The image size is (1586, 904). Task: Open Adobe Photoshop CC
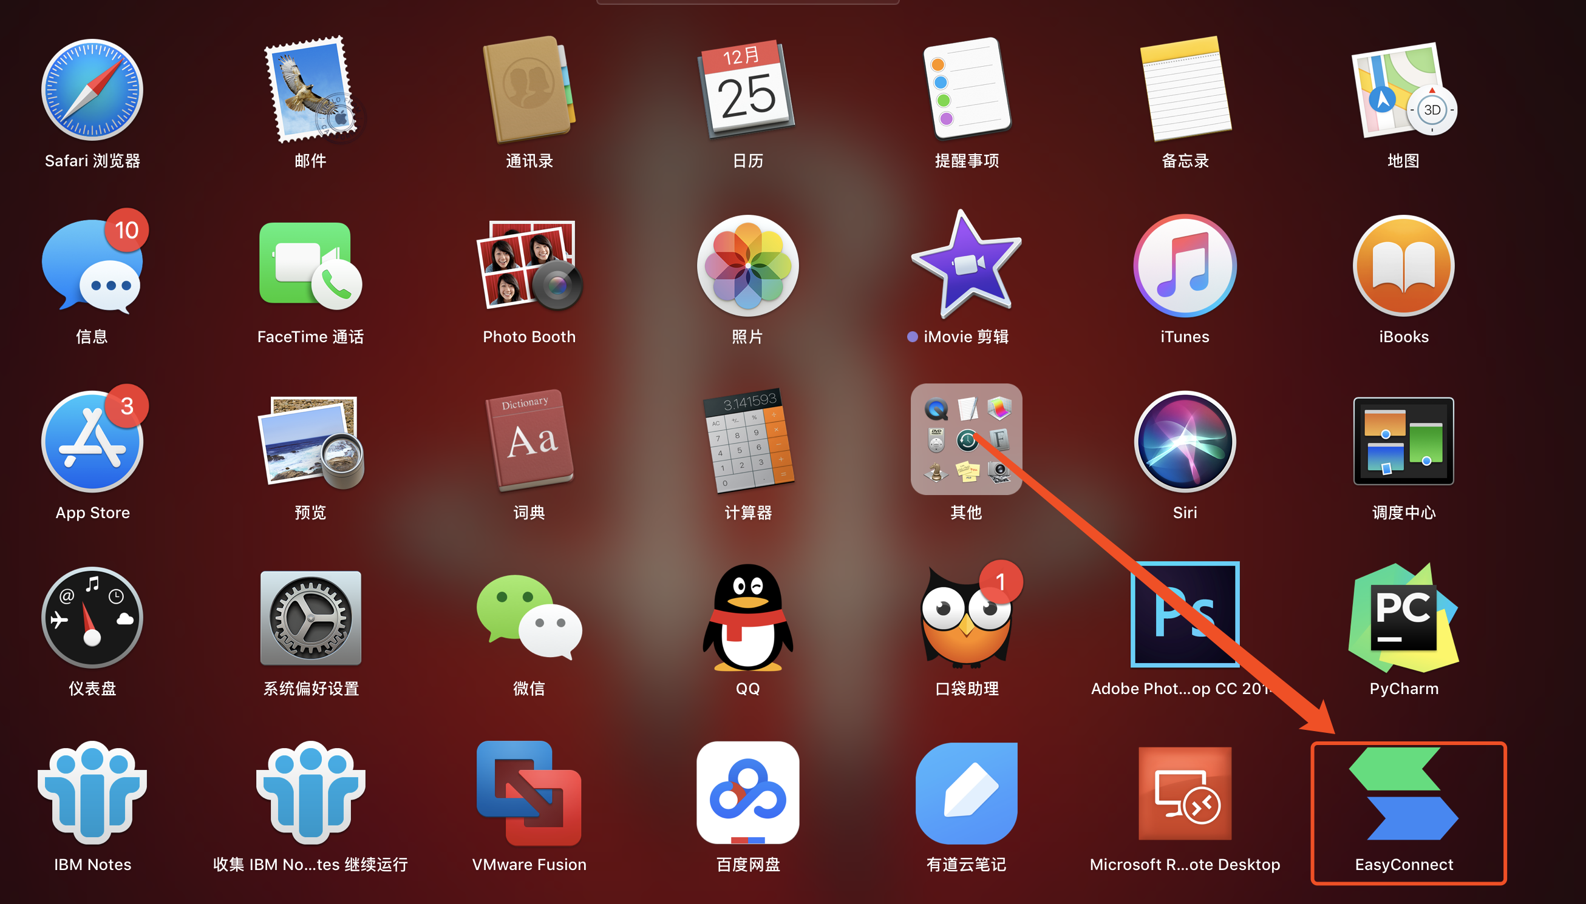click(x=1185, y=615)
